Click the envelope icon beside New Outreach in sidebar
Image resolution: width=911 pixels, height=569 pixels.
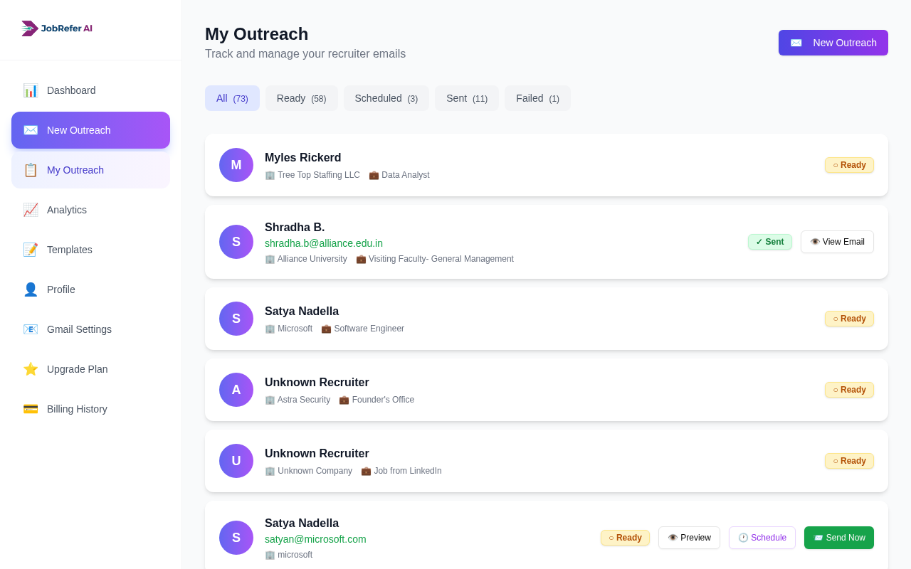31,130
